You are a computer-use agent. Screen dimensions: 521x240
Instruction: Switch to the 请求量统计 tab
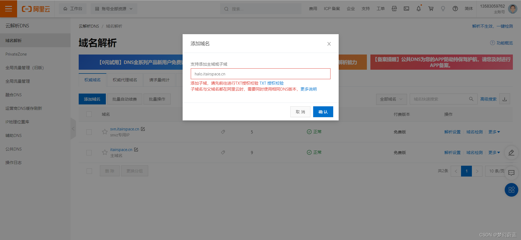[x=159, y=80]
